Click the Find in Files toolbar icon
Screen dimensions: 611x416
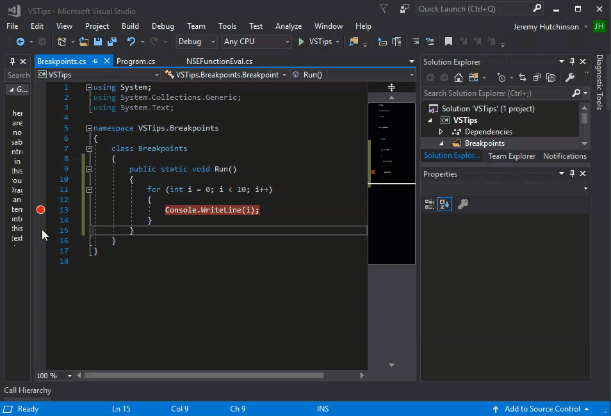click(x=354, y=42)
